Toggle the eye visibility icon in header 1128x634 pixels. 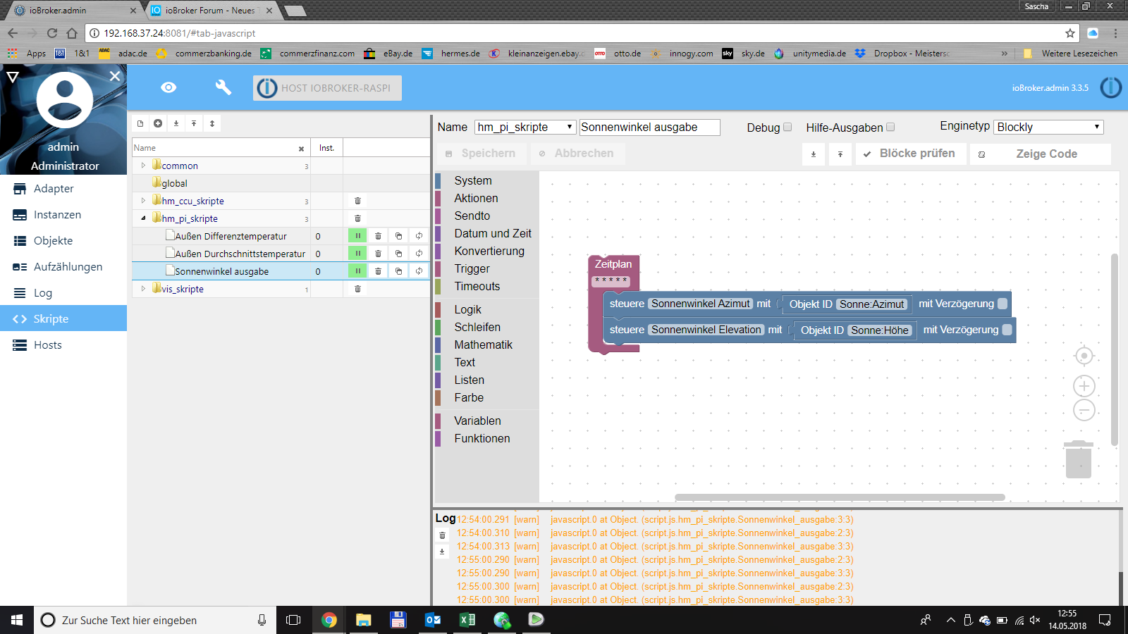168,87
